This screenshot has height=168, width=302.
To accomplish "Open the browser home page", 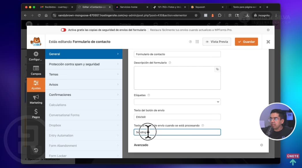I will coord(46,15).
